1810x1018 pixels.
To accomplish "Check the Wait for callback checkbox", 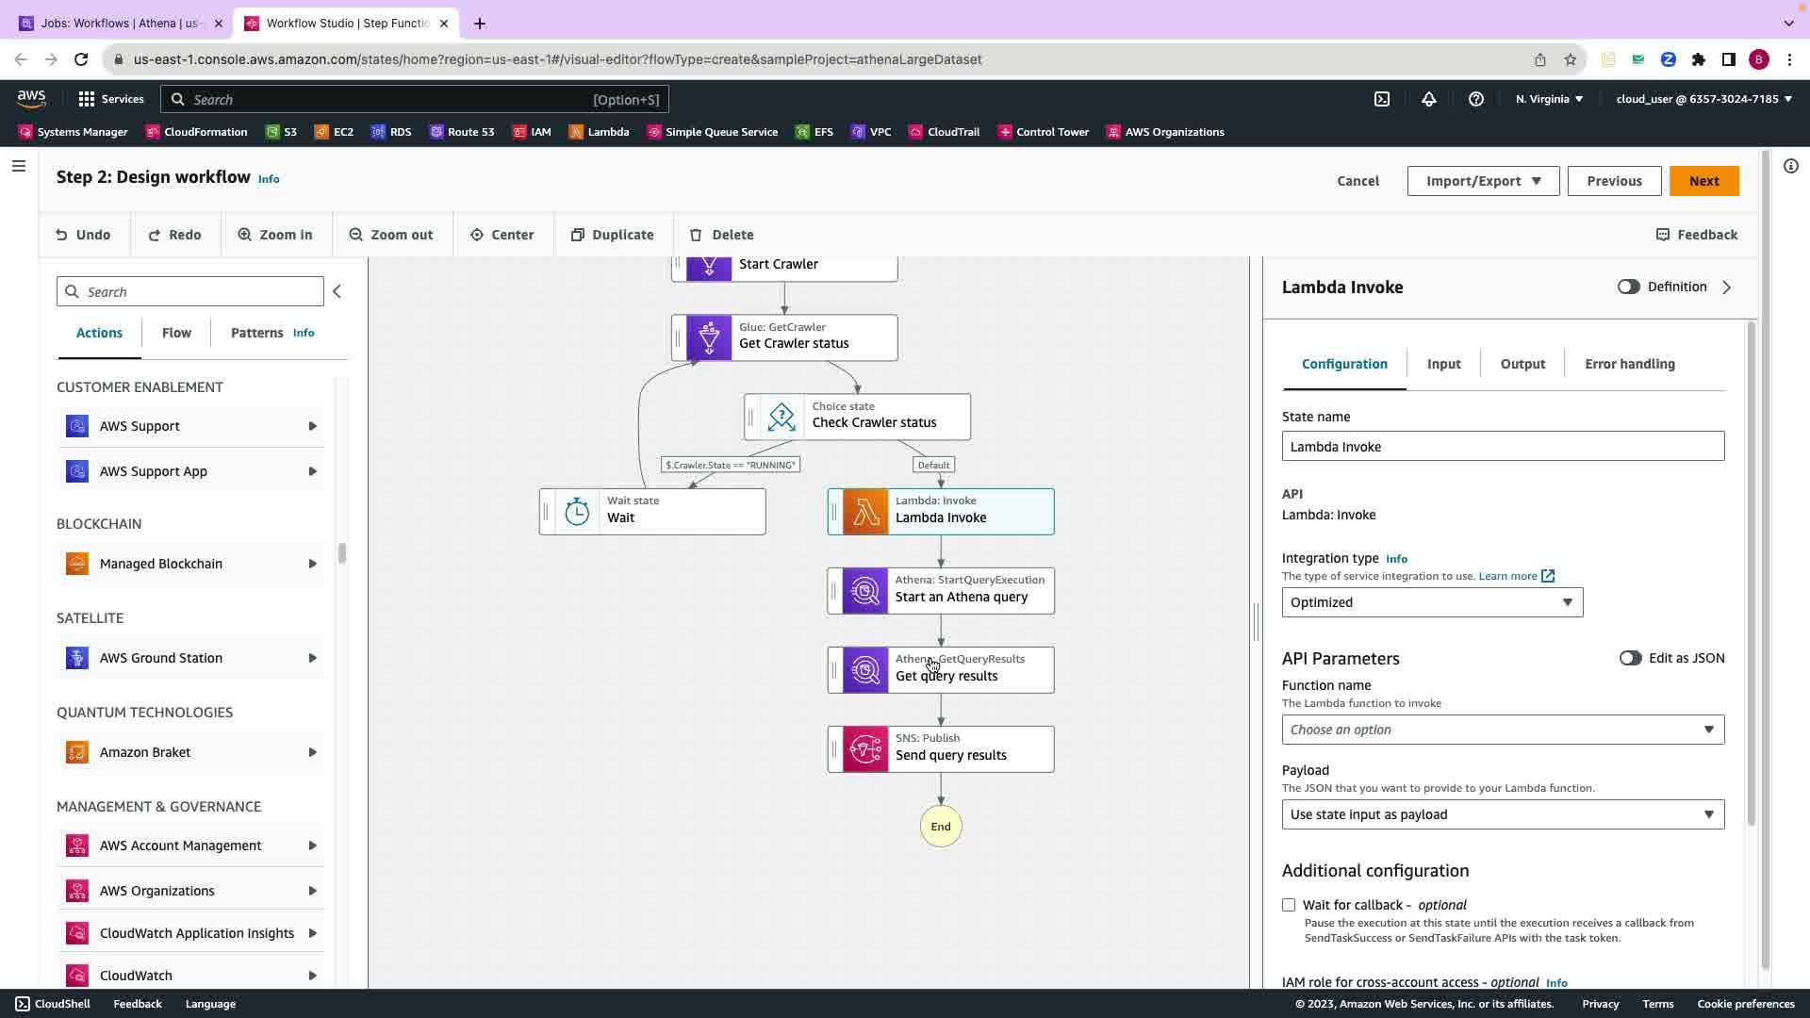I will click(x=1289, y=905).
